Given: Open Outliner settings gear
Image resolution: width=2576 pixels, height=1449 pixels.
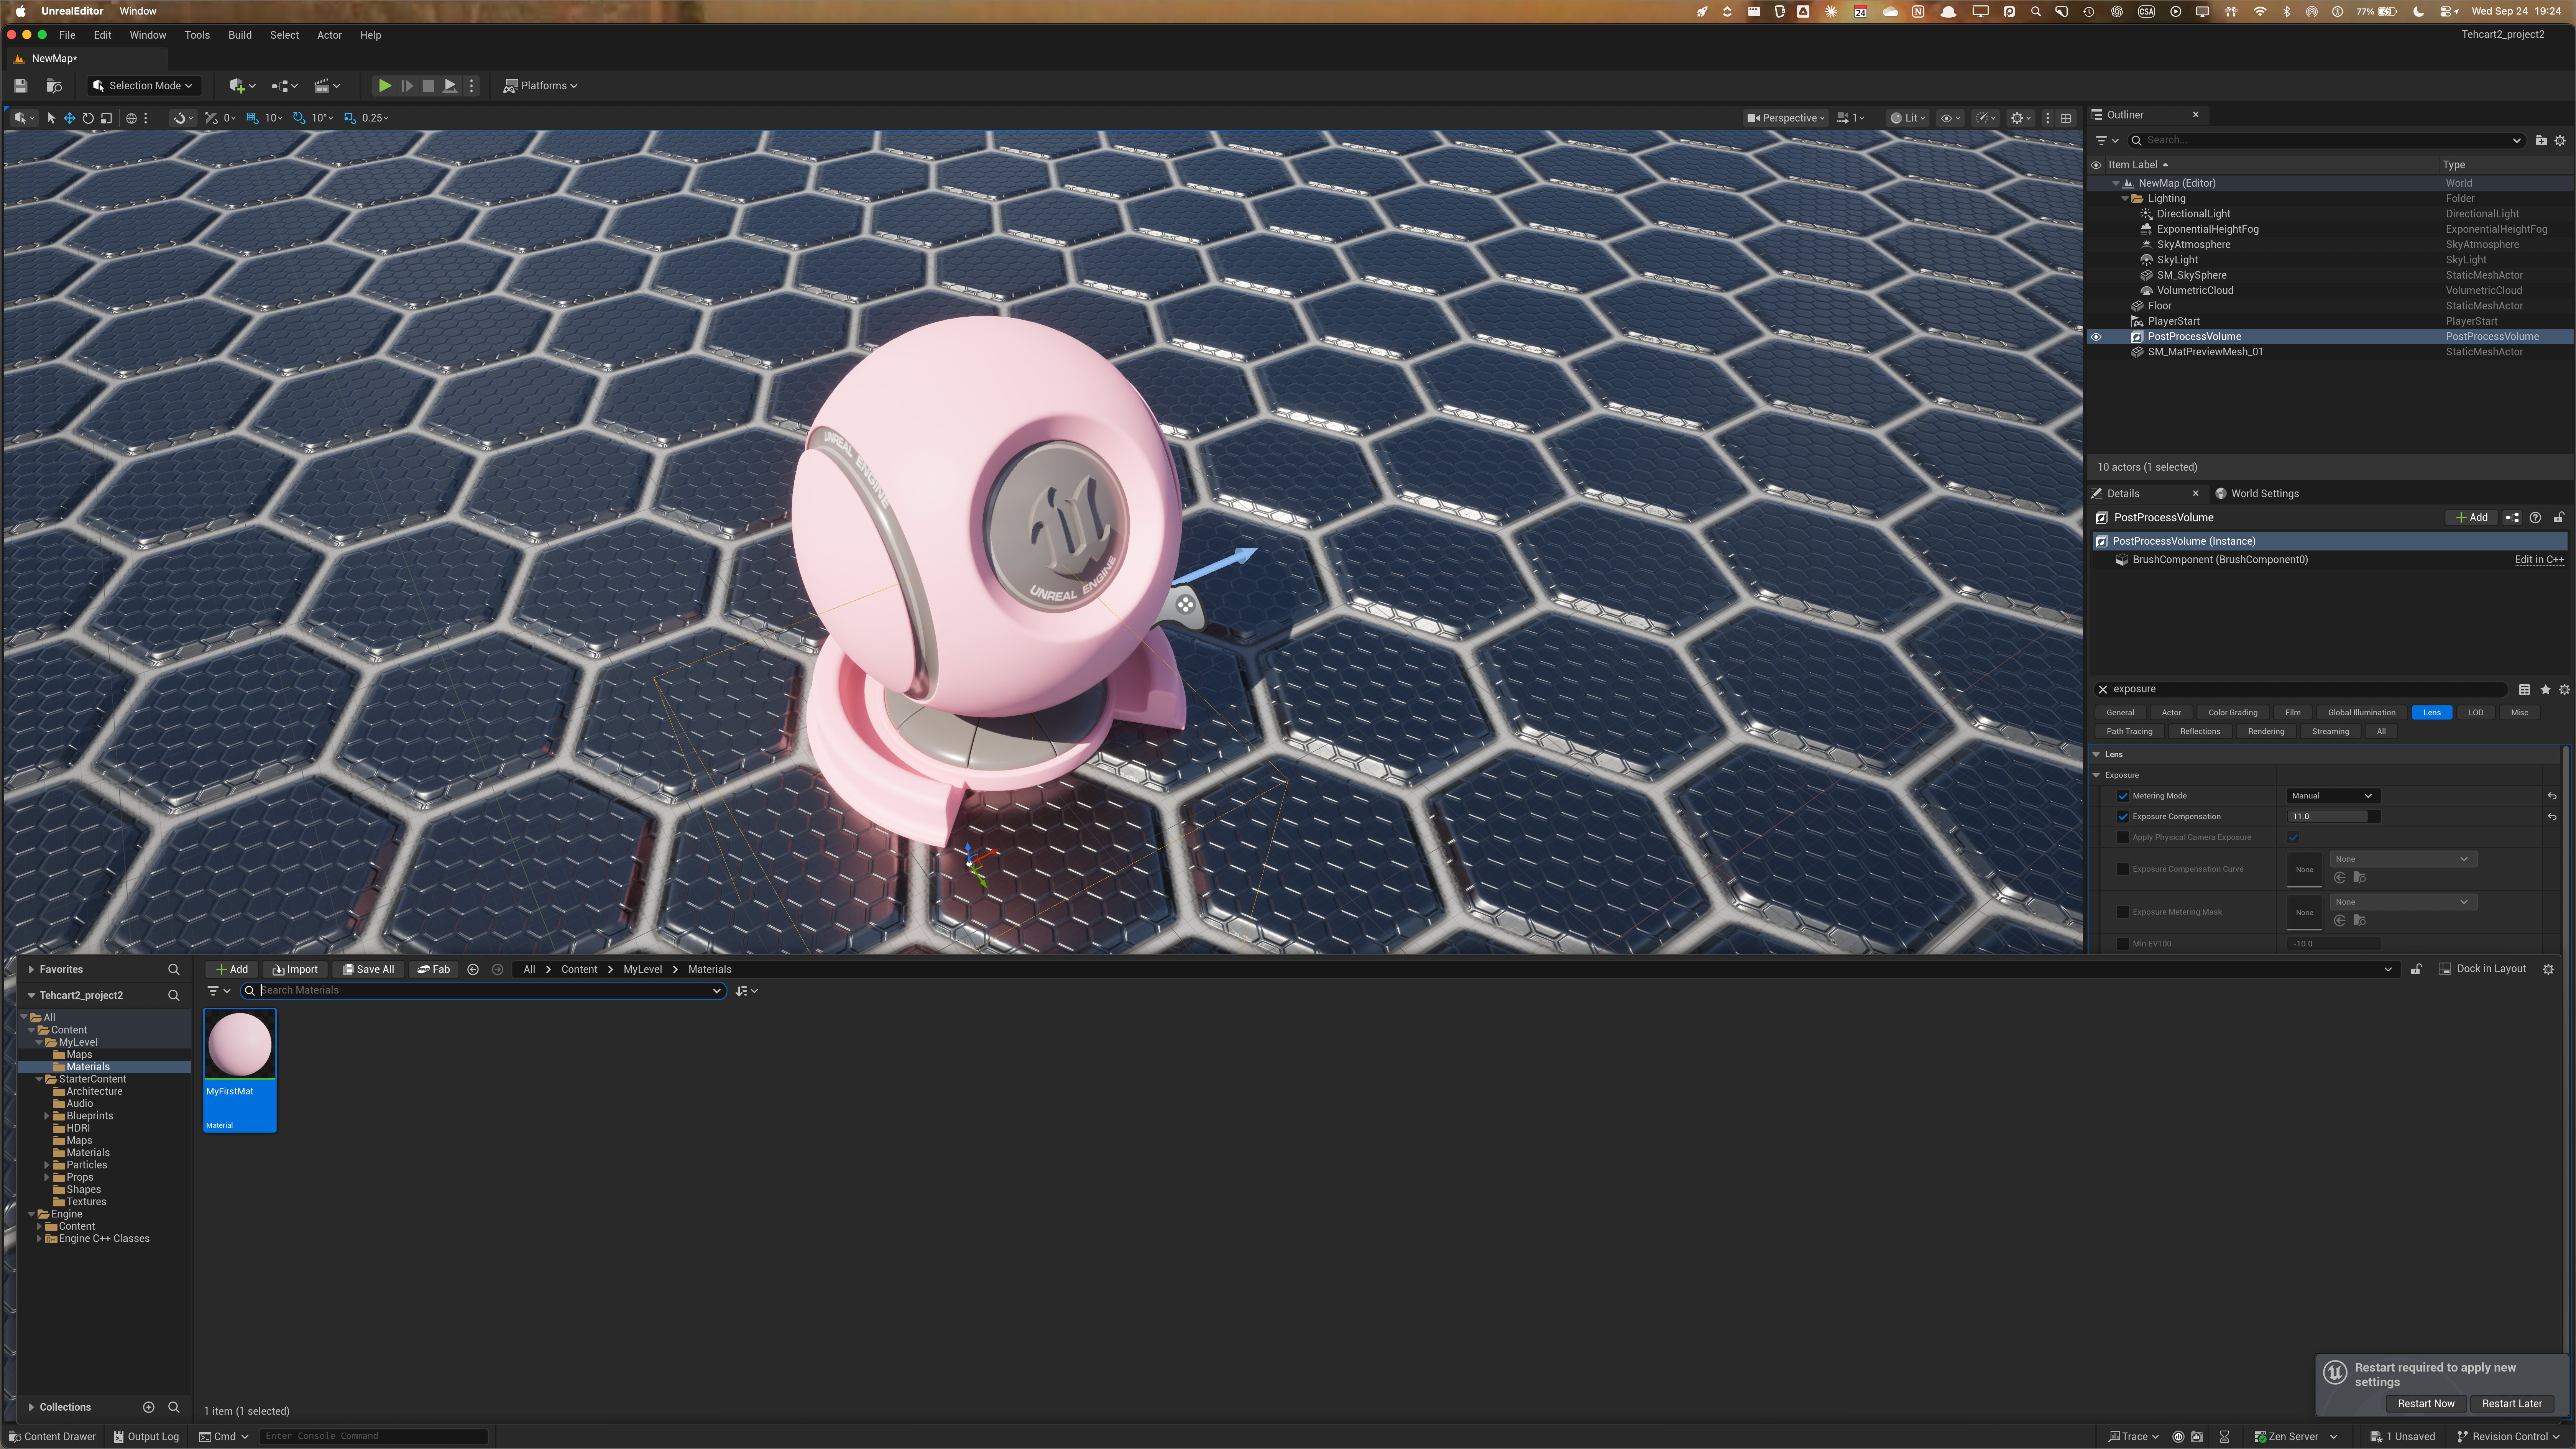Looking at the screenshot, I should tap(2560, 141).
